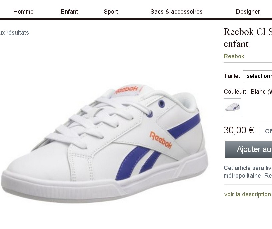Open Sacs & accessoires category
This screenshot has width=272, height=229.
click(x=176, y=12)
